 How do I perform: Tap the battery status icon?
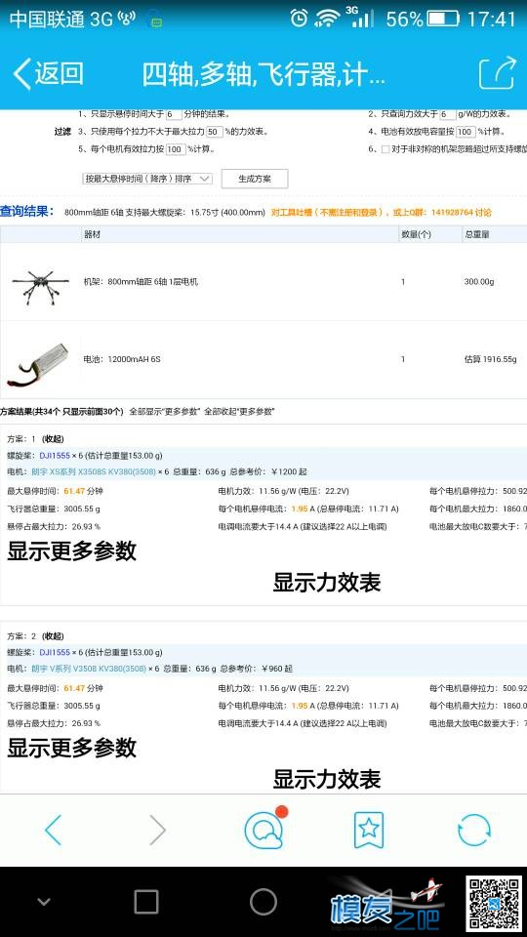click(443, 19)
